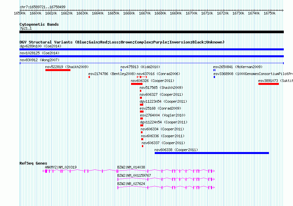Click the dgv6289n100 blue gain bar
Image resolution: width=293 pixels, height=206 pixels.
151,49
